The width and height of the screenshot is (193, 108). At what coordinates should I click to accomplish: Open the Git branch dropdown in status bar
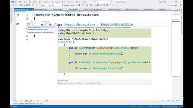coord(153,107)
